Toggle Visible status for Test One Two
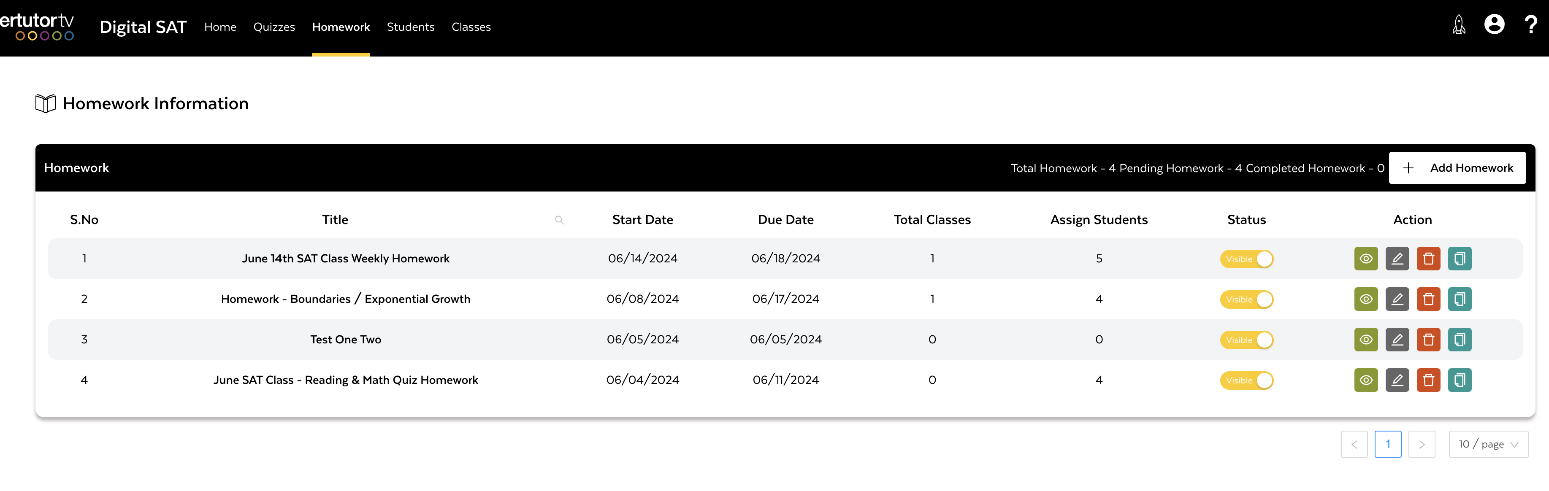Screen dimensions: 1549x491 1246,340
